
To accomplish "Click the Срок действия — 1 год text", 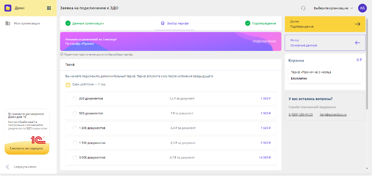I will click(89, 84).
